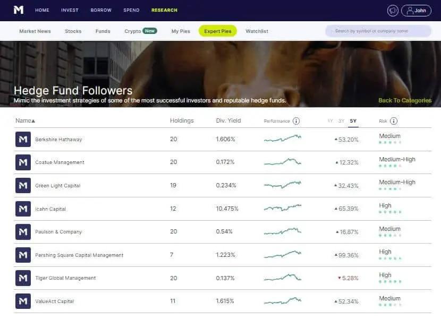
Task: Switch to the My Pies tab
Action: coord(181,31)
